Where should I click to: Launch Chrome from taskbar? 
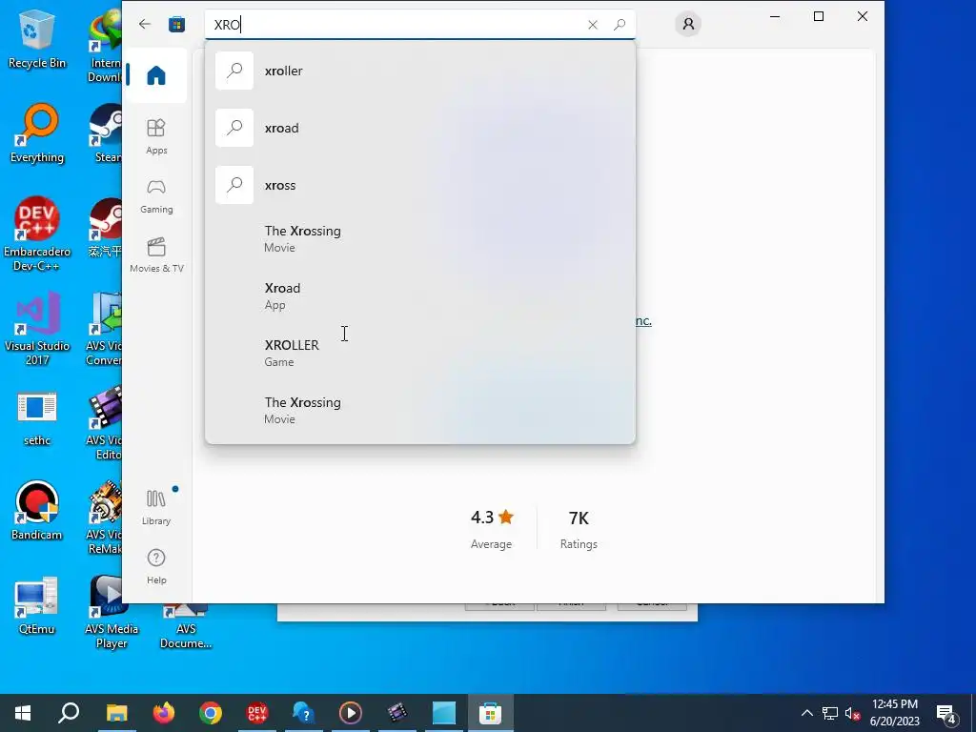[211, 713]
